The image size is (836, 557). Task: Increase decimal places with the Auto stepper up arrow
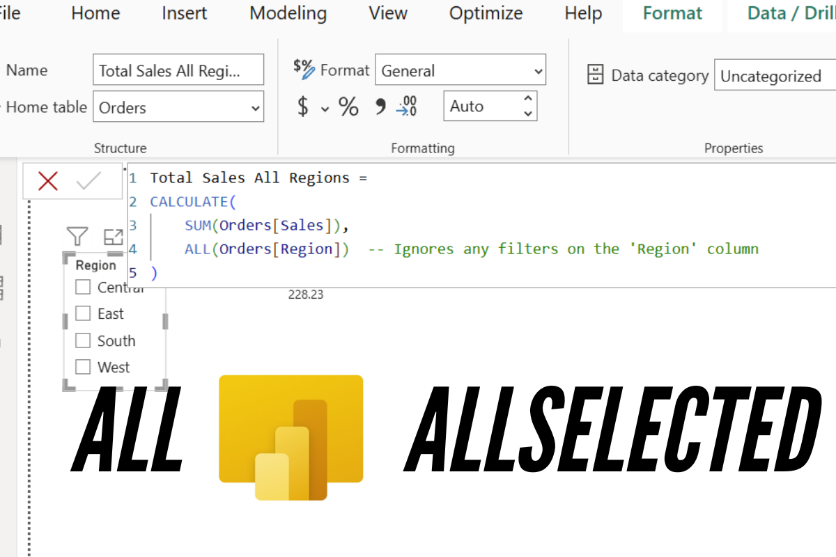click(528, 100)
